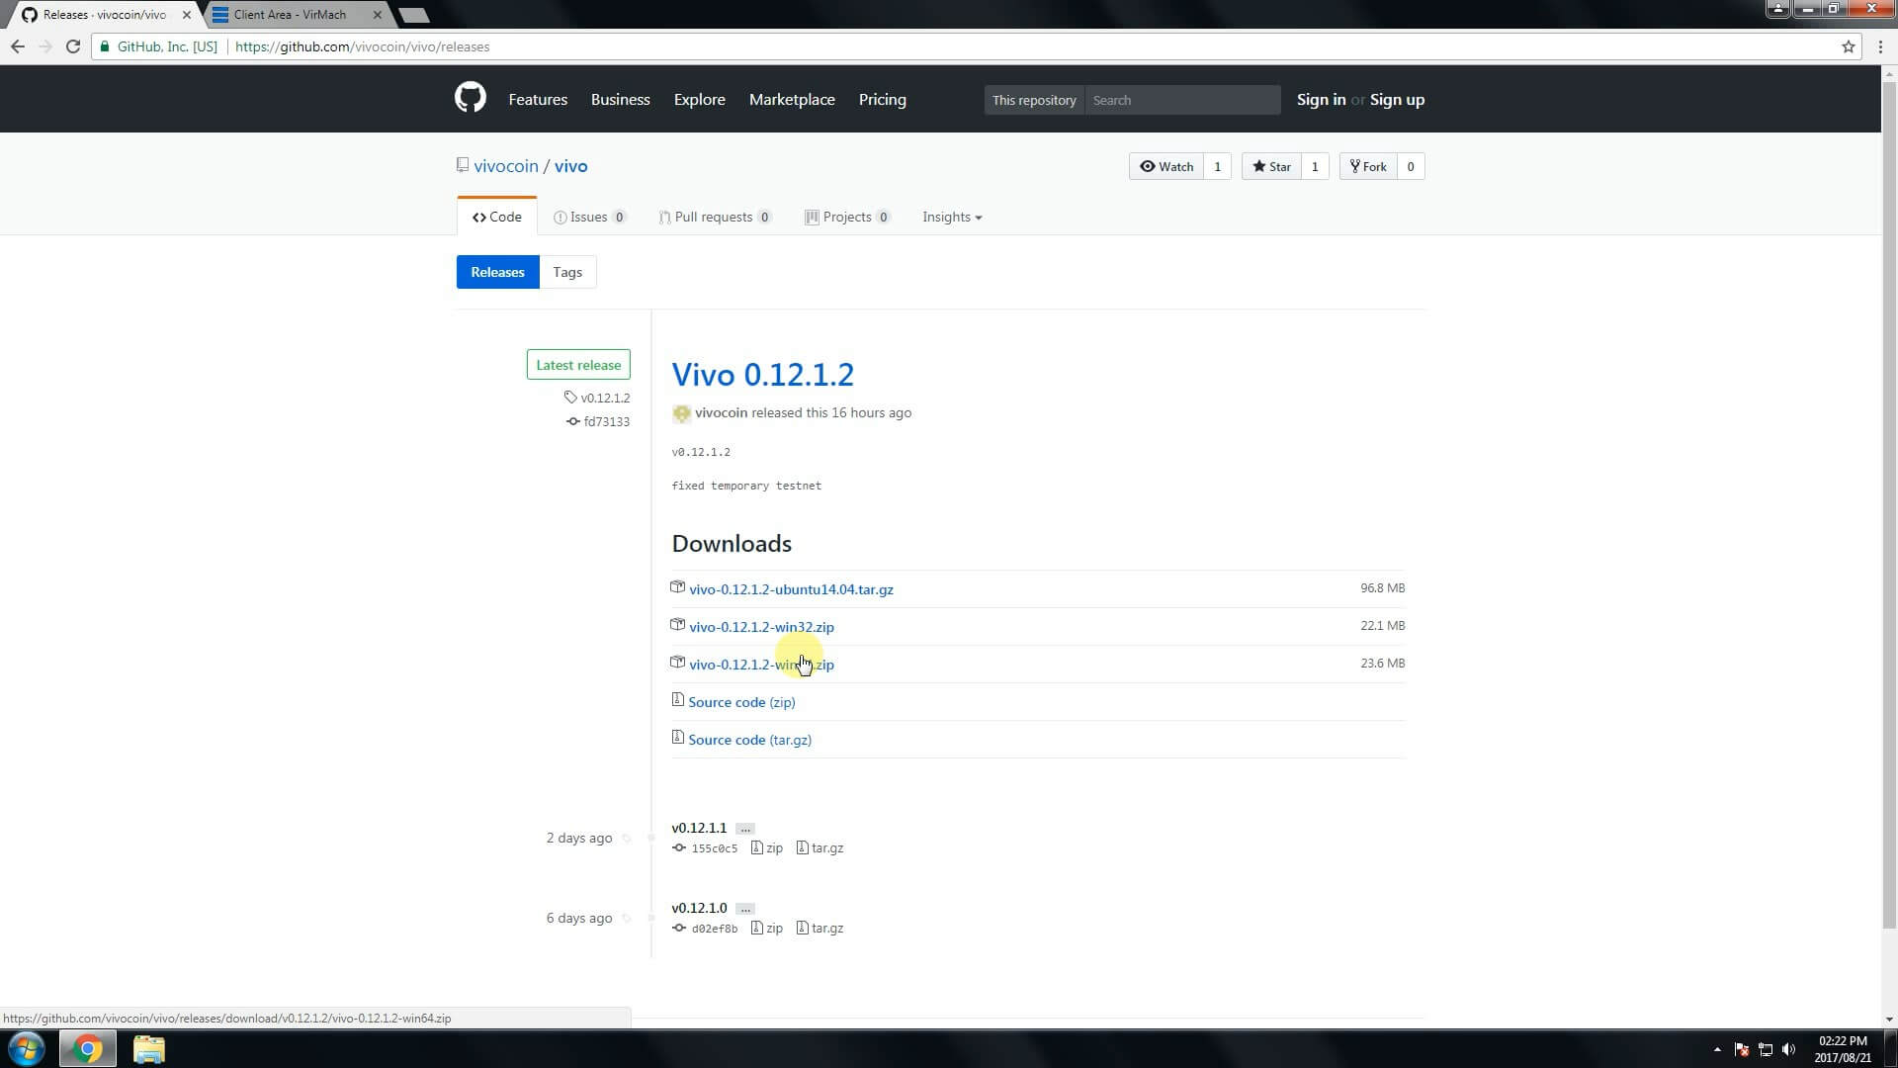Screen dimensions: 1898x1068
Task: Click the fd73133 commit link
Action: 606,422
